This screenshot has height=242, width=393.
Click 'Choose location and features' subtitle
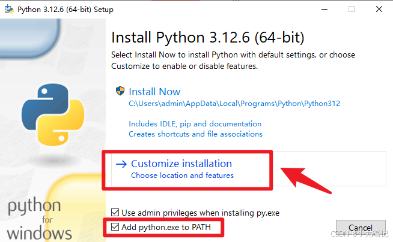[x=182, y=176]
